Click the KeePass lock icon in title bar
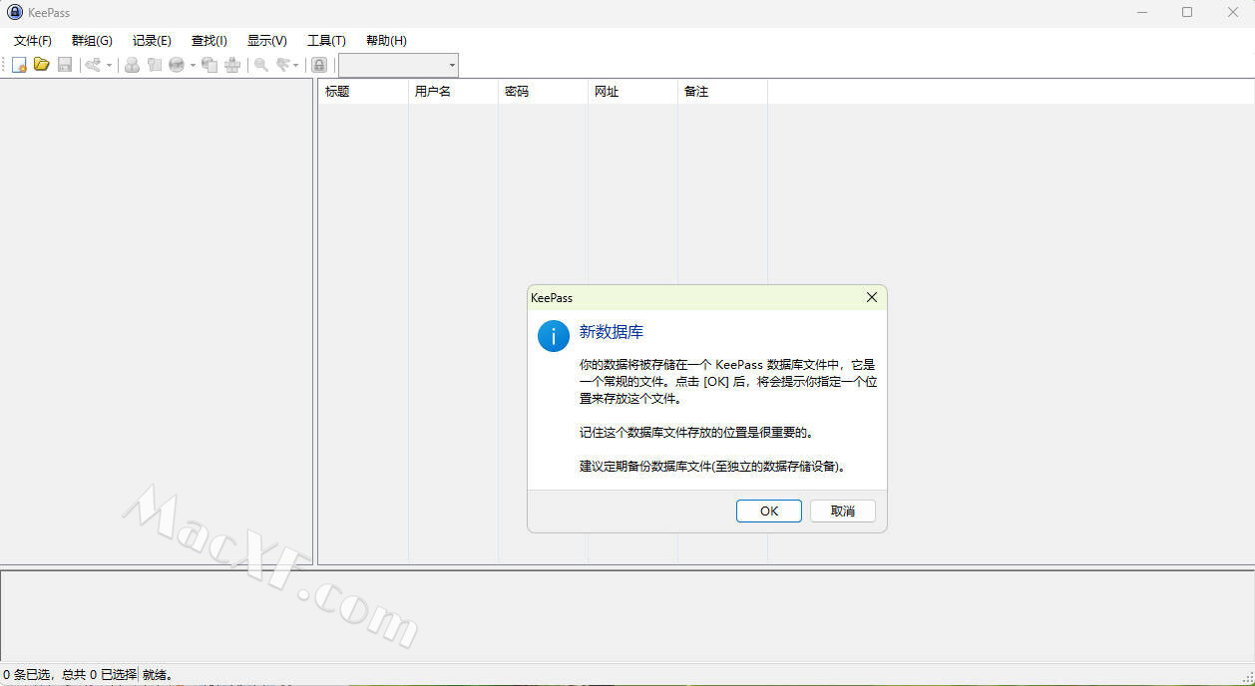 tap(14, 12)
